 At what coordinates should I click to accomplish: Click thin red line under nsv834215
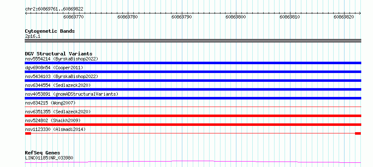(193, 107)
